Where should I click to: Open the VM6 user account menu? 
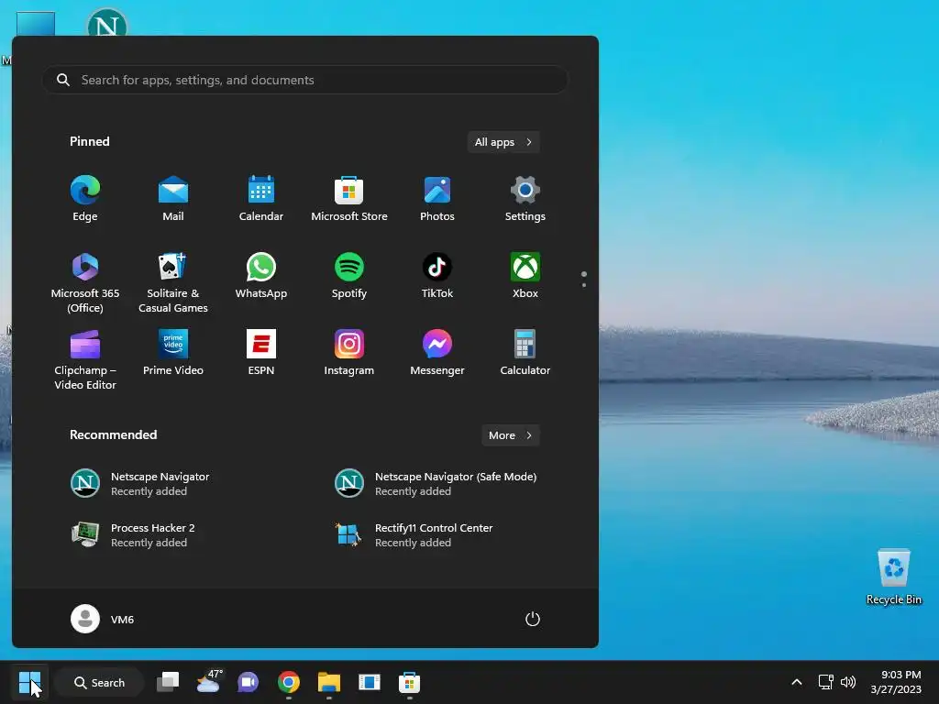click(103, 619)
